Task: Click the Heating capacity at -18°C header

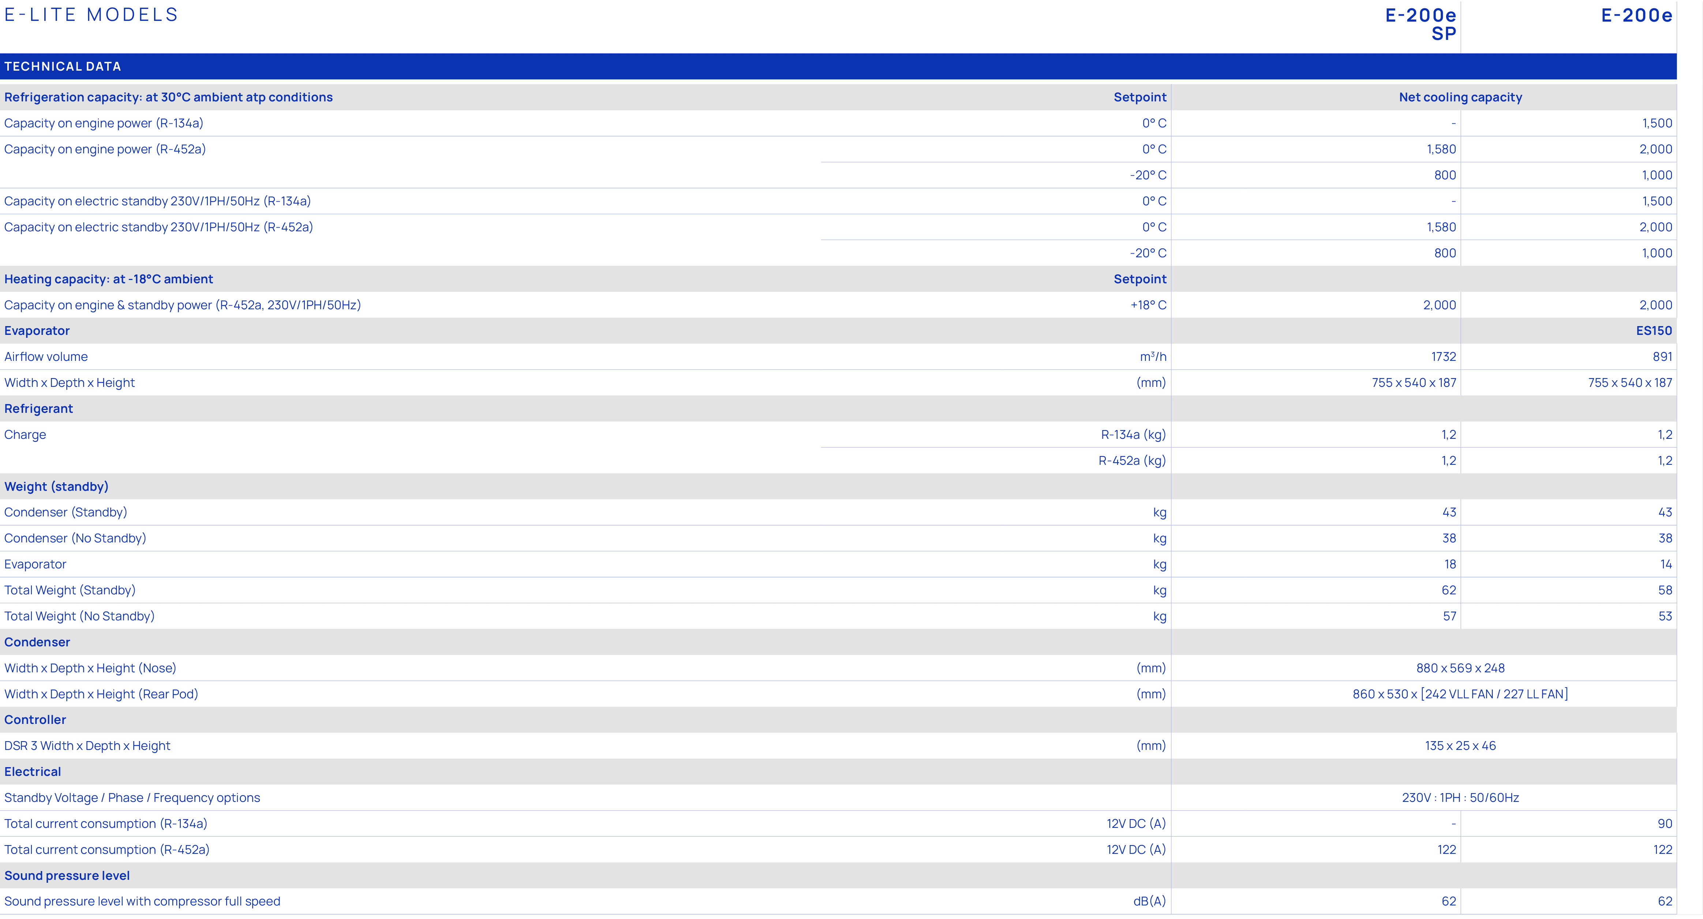Action: click(x=108, y=279)
